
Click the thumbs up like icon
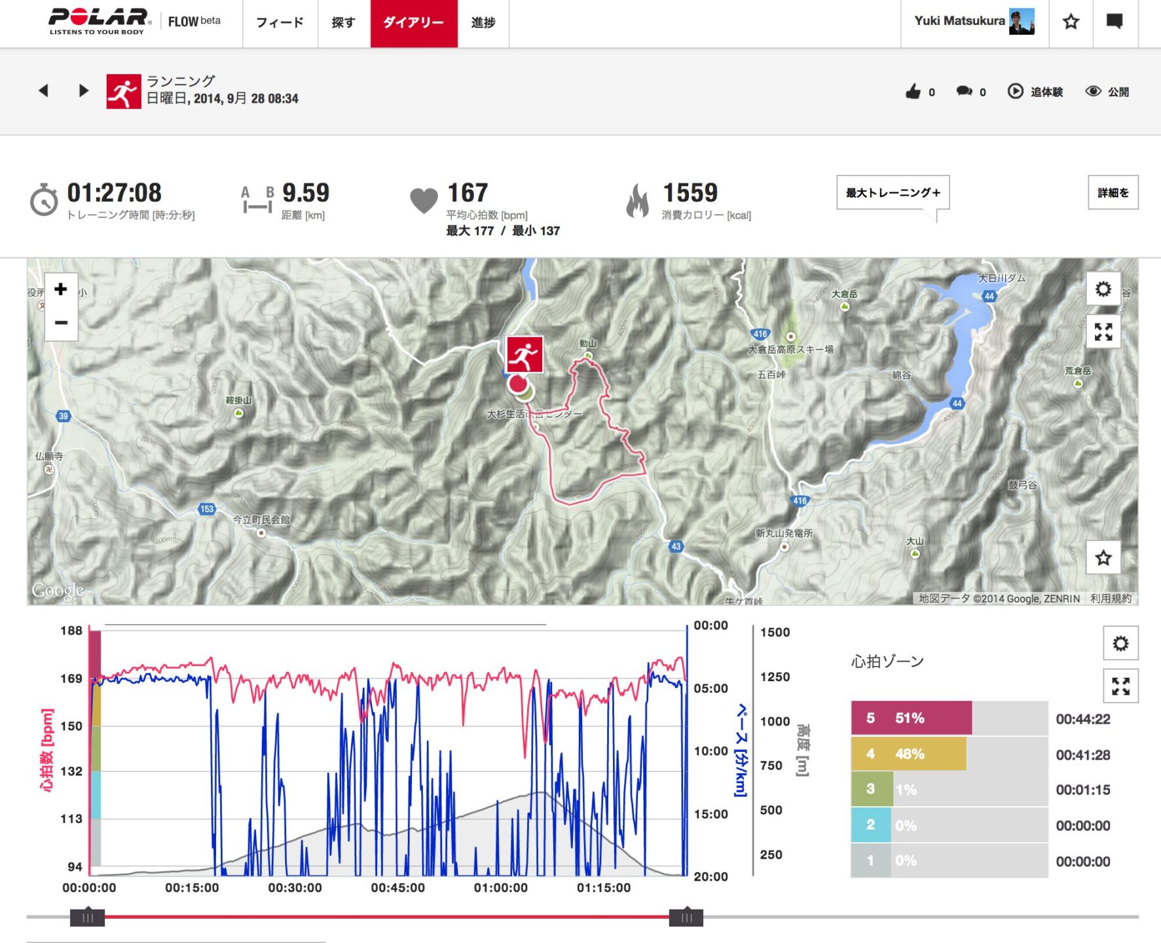(x=913, y=92)
